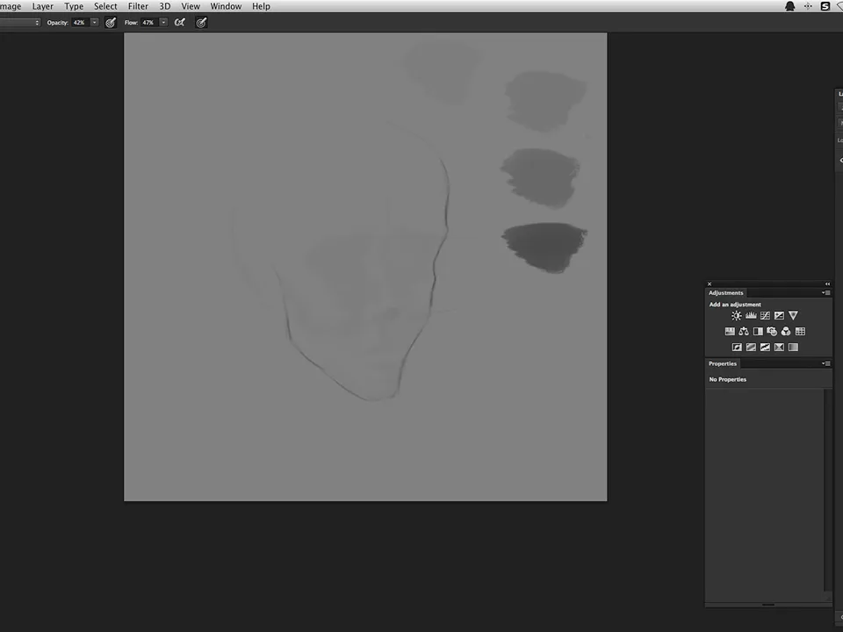Add a Color Balance adjustment

(x=744, y=332)
